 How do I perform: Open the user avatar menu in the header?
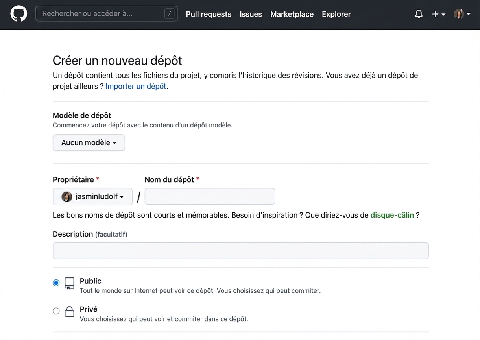(x=462, y=14)
